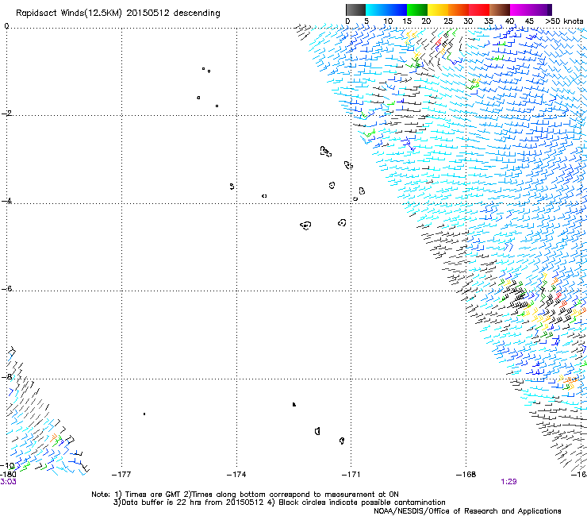Click the '-168' longitude axis label
The width and height of the screenshot is (587, 516).
click(466, 475)
